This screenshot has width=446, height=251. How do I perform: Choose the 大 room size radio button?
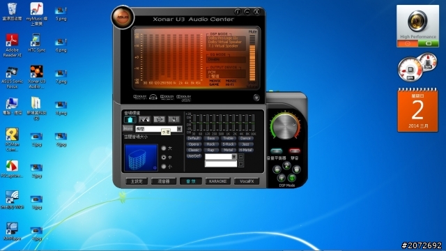point(164,149)
